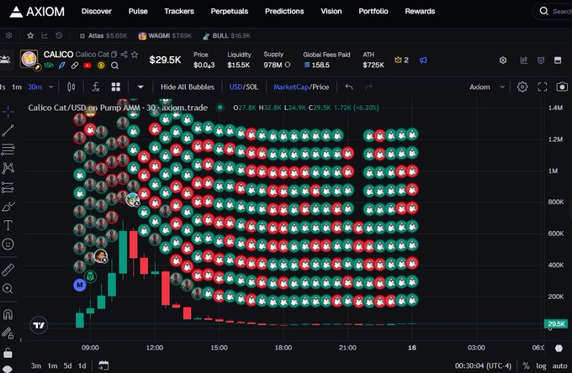The width and height of the screenshot is (572, 373).
Task: Enter fullscreen chart mode
Action: (x=543, y=87)
